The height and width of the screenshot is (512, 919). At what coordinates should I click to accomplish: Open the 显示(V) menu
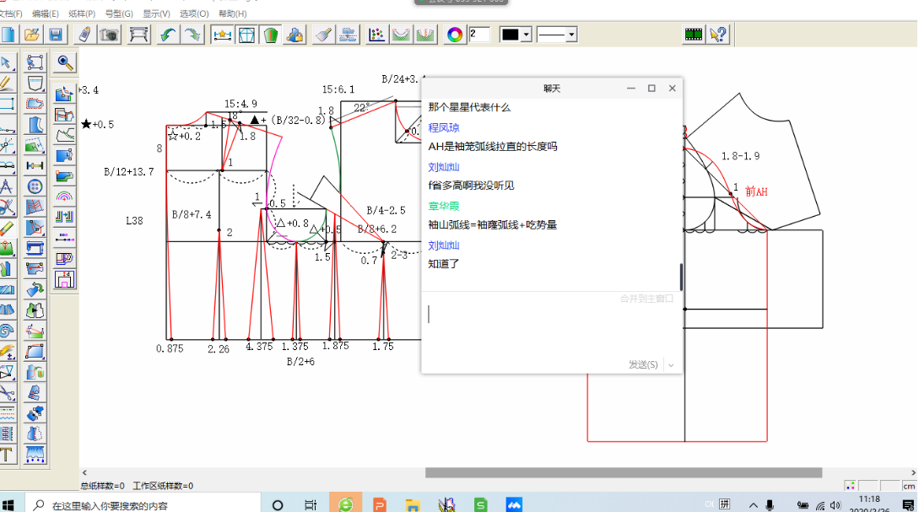156,13
